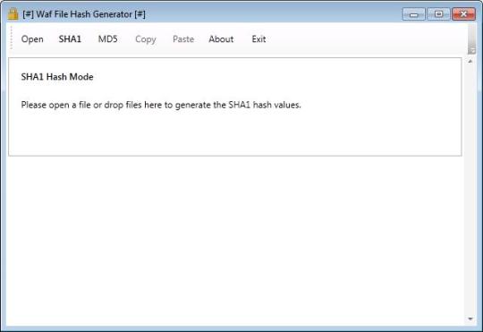Close the Waf File Hash Generator window

coord(463,14)
